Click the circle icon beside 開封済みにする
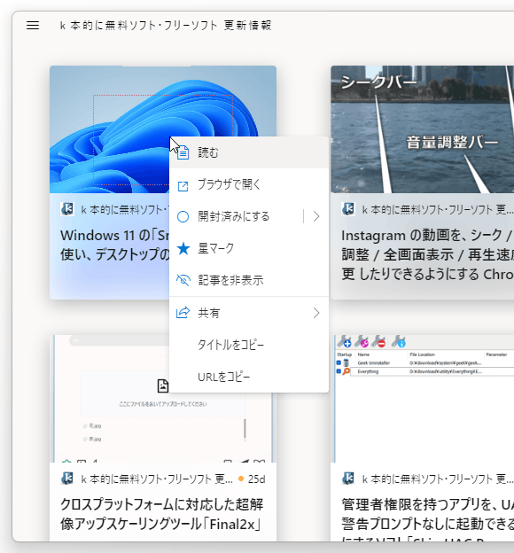This screenshot has width=514, height=553. click(183, 216)
